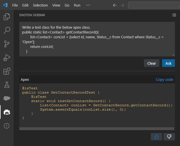Click the Copy code link
180x146 pixels.
[x=164, y=80]
